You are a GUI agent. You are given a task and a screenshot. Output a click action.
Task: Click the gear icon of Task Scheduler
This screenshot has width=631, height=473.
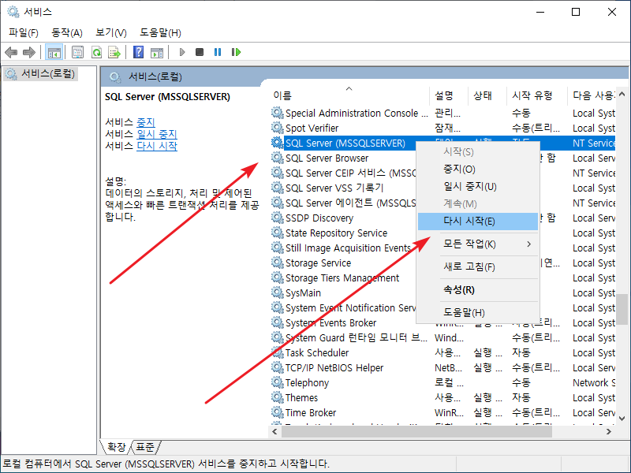278,352
